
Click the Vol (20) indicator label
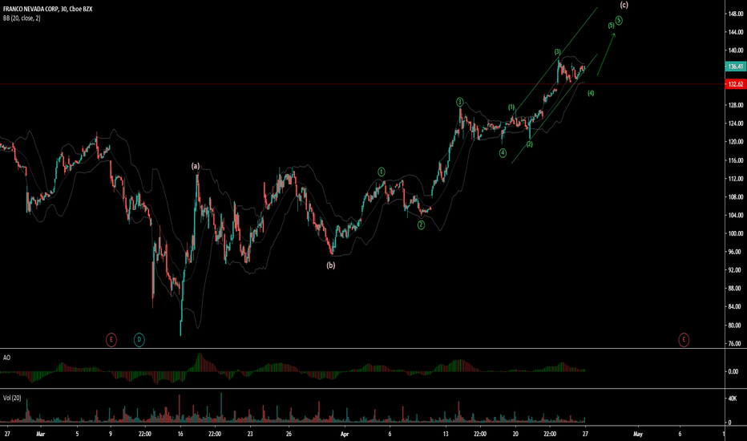pyautogui.click(x=12, y=398)
